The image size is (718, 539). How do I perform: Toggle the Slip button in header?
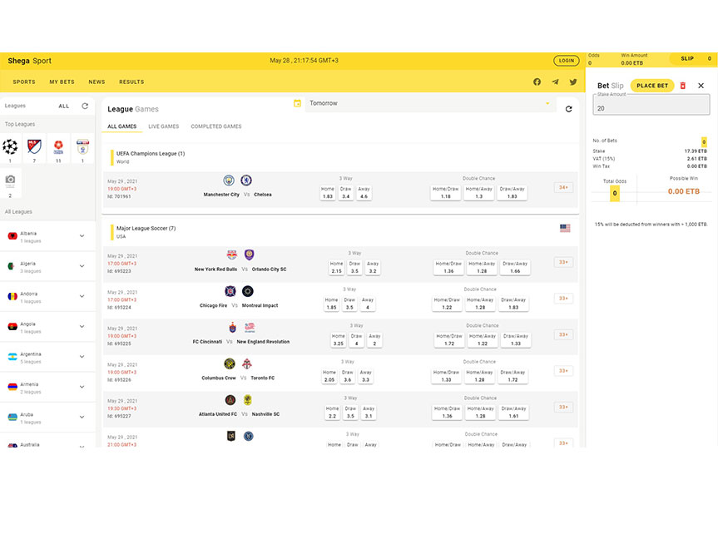[693, 58]
